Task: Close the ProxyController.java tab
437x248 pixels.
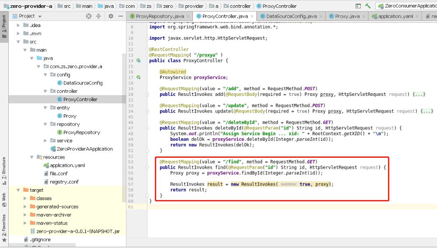Action: tap(252, 17)
